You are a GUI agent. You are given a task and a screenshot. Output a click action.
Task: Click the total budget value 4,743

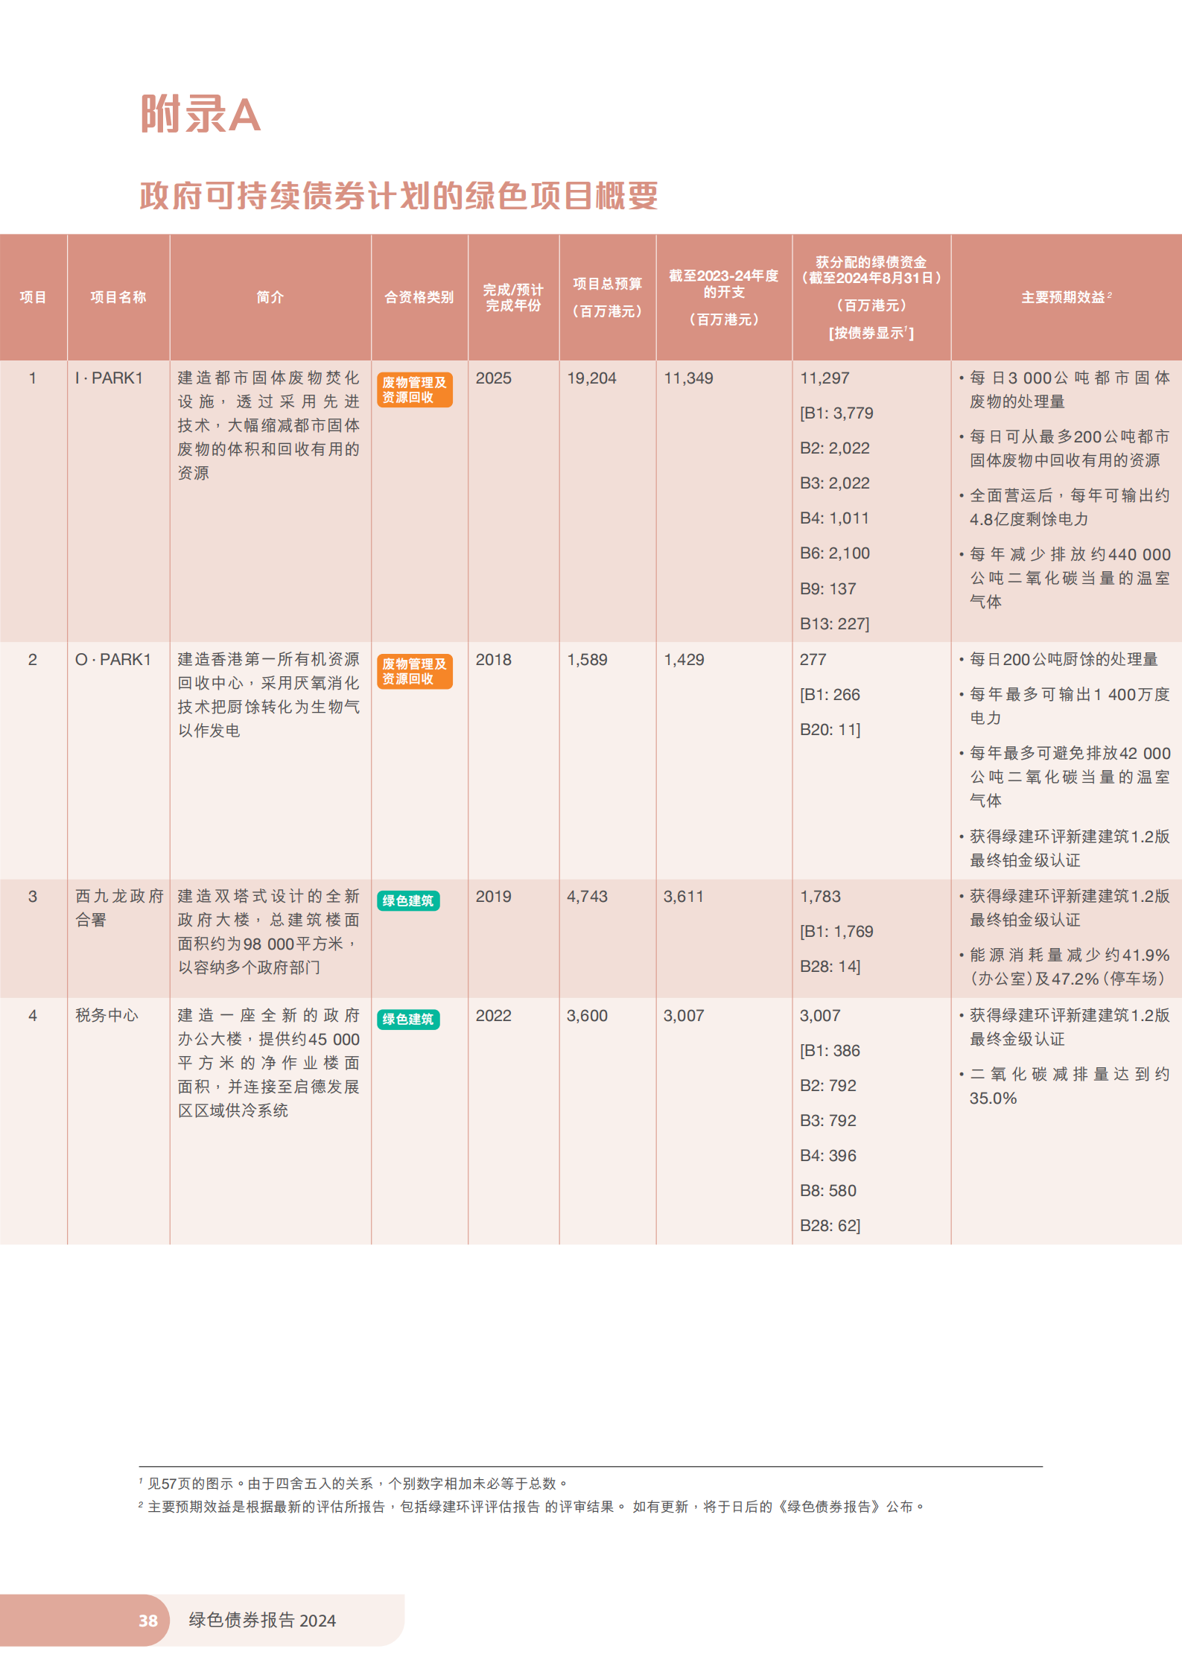point(588,896)
